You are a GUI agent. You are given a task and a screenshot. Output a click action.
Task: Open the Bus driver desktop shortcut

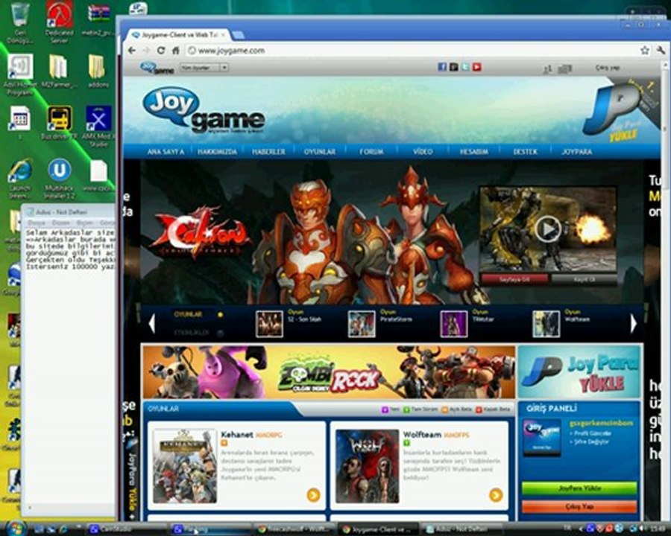point(59,123)
